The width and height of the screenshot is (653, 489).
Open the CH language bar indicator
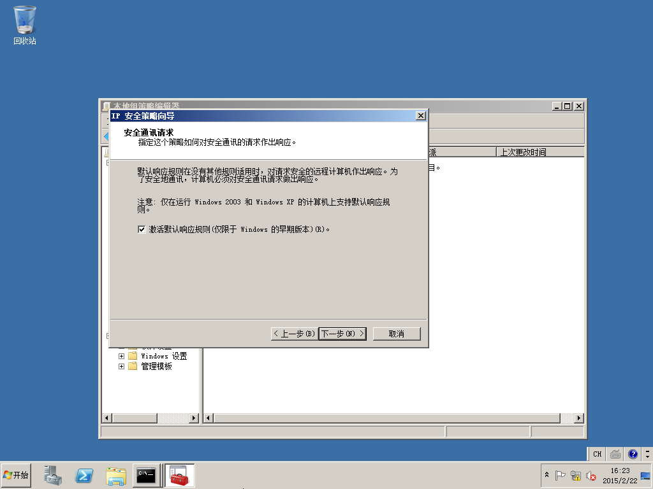(x=597, y=454)
